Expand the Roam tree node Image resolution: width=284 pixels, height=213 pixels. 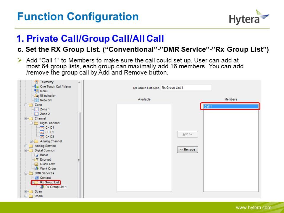[26, 196]
